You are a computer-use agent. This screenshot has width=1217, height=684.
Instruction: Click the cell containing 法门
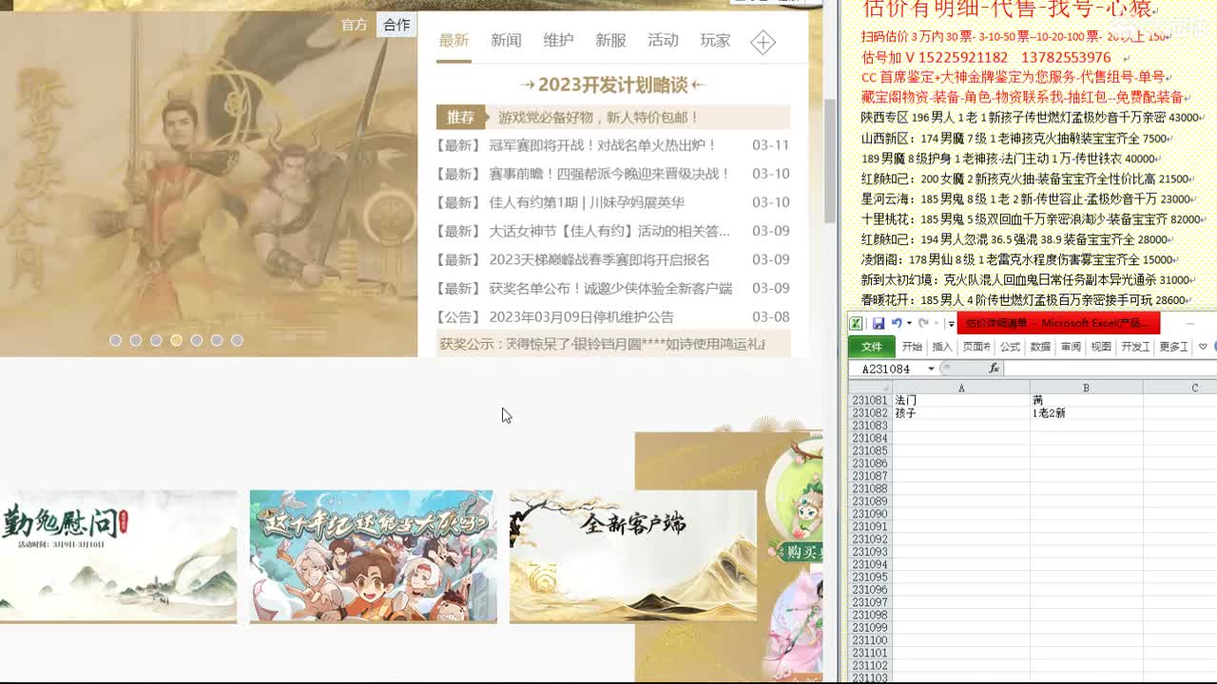(x=961, y=401)
